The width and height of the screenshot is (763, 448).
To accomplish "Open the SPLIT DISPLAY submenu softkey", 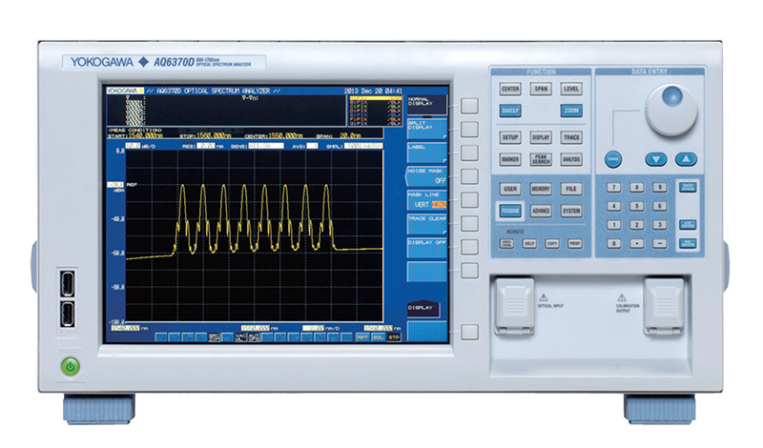I will coord(427,127).
